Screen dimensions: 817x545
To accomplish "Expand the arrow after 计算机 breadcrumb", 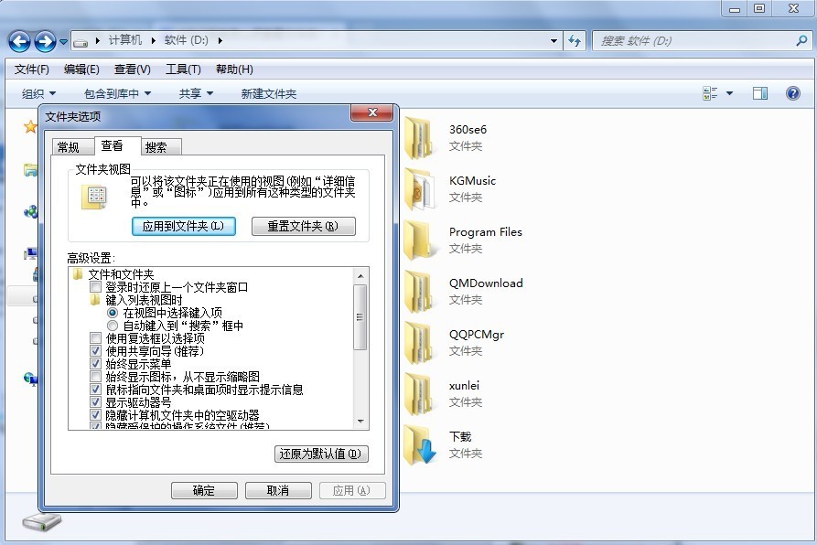I will (153, 40).
